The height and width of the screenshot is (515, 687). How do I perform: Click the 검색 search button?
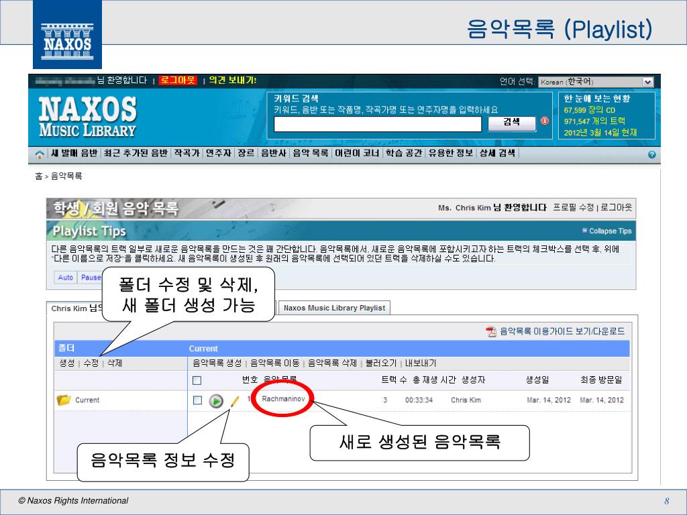point(512,123)
